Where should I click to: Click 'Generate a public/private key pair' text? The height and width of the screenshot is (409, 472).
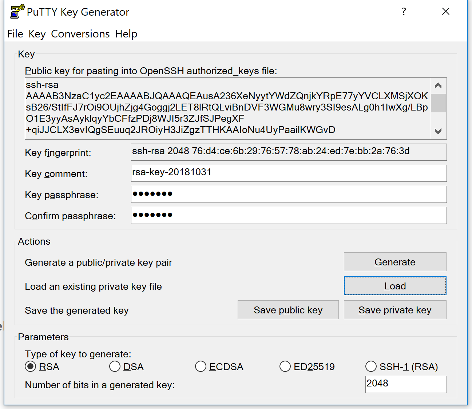98,262
